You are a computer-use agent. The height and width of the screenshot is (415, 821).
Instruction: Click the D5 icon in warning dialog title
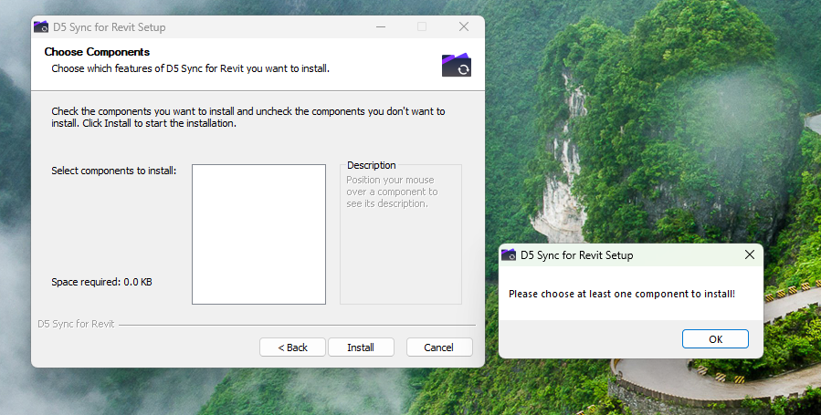(x=509, y=254)
